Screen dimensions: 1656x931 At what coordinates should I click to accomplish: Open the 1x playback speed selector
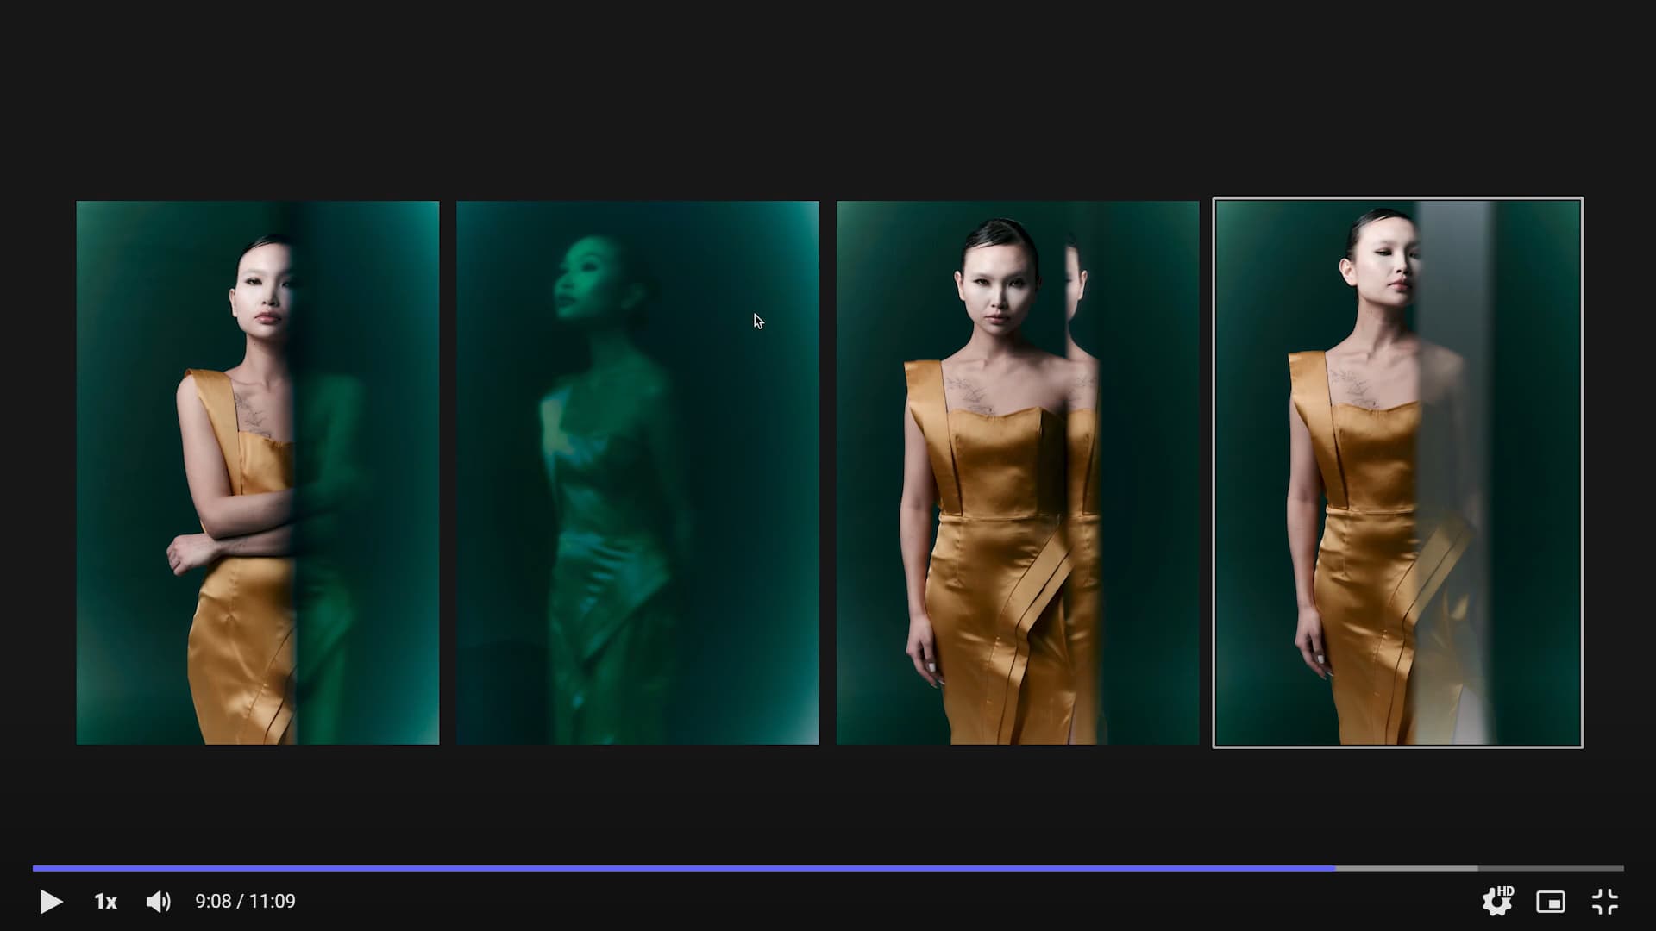pos(105,902)
